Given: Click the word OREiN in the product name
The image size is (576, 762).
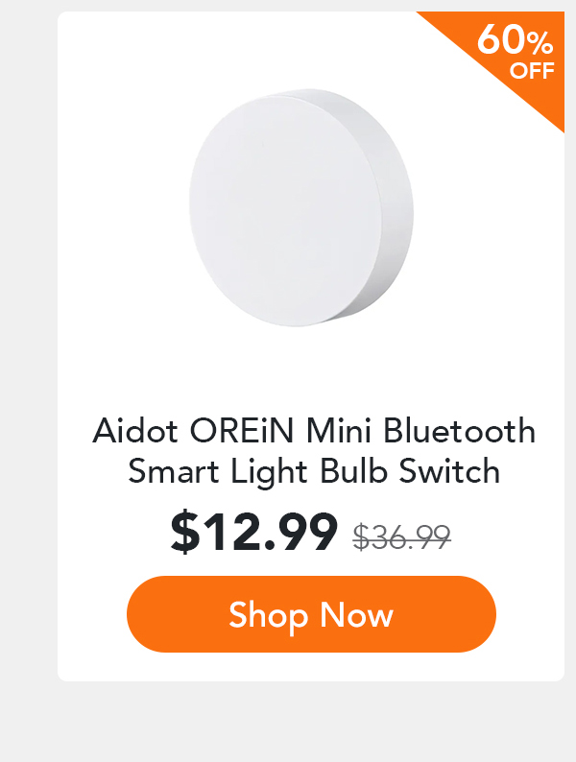Looking at the screenshot, I should pyautogui.click(x=242, y=431).
